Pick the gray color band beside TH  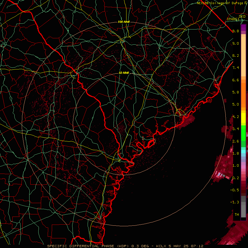pos(243,211)
